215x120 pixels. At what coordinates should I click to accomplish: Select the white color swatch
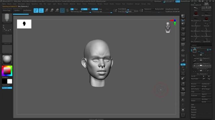tap(10, 81)
